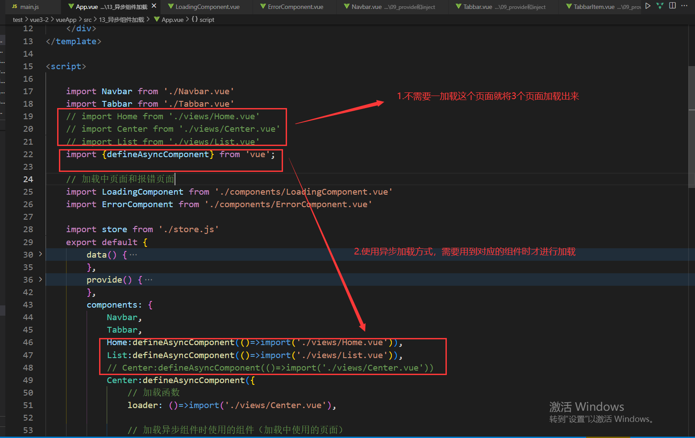This screenshot has height=438, width=695.
Task: Open the '13_异步组件加载' breadcrumb dropdown
Action: (x=121, y=20)
